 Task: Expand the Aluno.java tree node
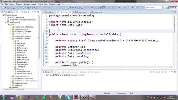[13, 41]
